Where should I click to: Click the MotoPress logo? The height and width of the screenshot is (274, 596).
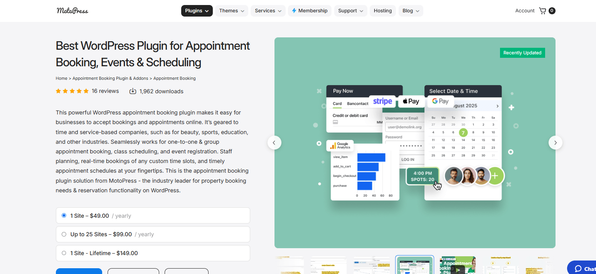tap(72, 11)
